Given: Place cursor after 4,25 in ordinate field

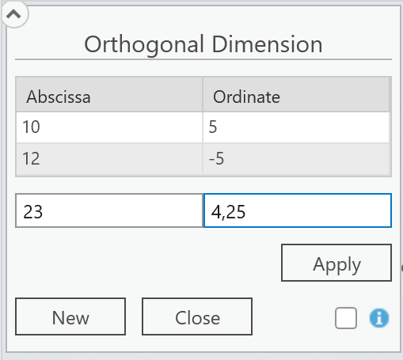Looking at the screenshot, I should tap(247, 211).
